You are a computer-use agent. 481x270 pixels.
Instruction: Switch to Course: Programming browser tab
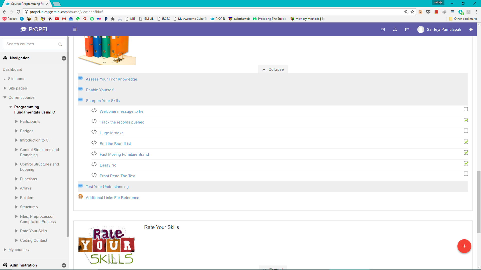click(27, 4)
